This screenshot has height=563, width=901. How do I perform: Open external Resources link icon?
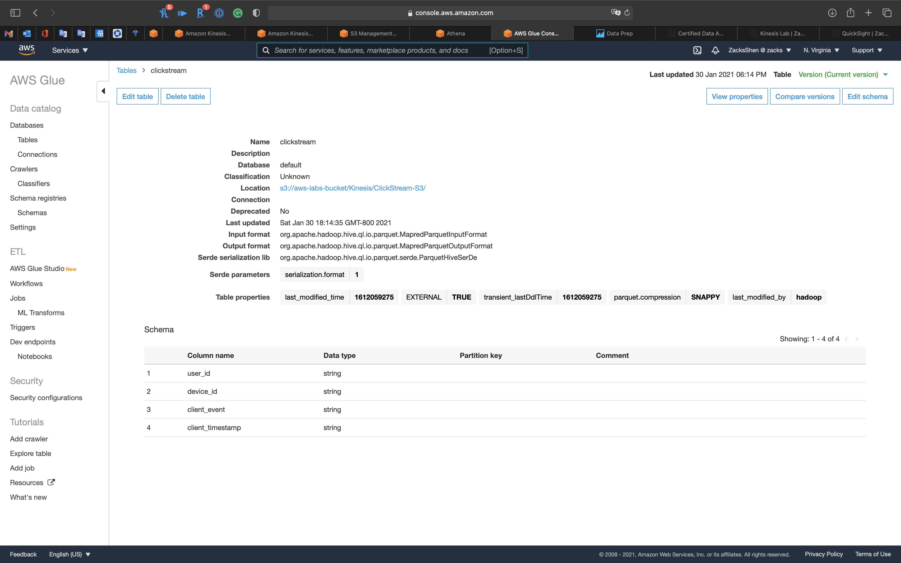click(51, 482)
